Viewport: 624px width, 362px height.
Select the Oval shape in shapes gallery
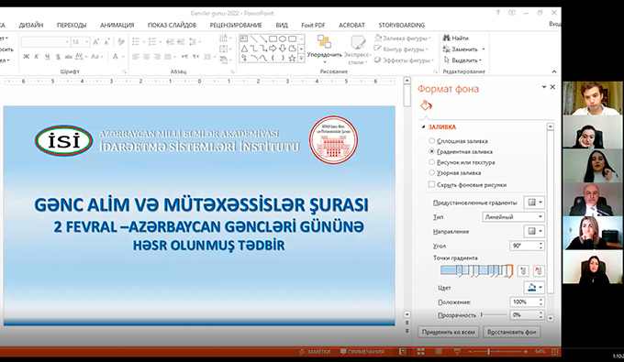click(283, 38)
